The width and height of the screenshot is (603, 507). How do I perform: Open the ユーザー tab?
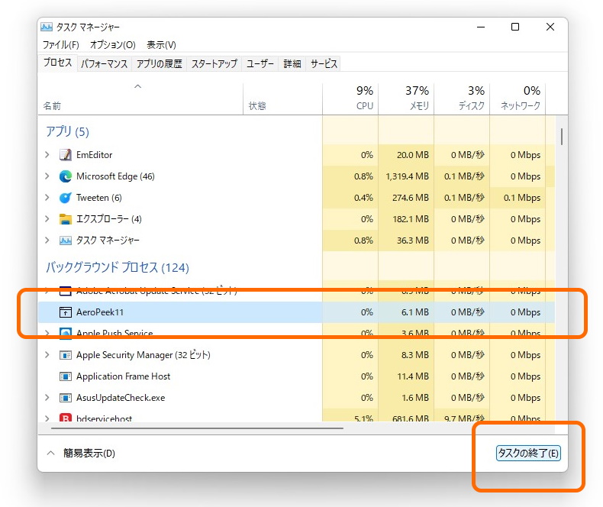click(260, 64)
